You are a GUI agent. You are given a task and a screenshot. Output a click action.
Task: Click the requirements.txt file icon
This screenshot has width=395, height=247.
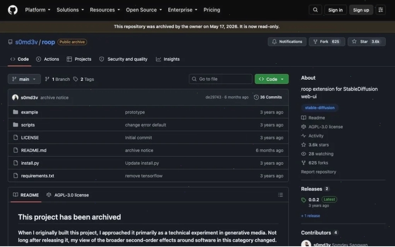(x=15, y=176)
